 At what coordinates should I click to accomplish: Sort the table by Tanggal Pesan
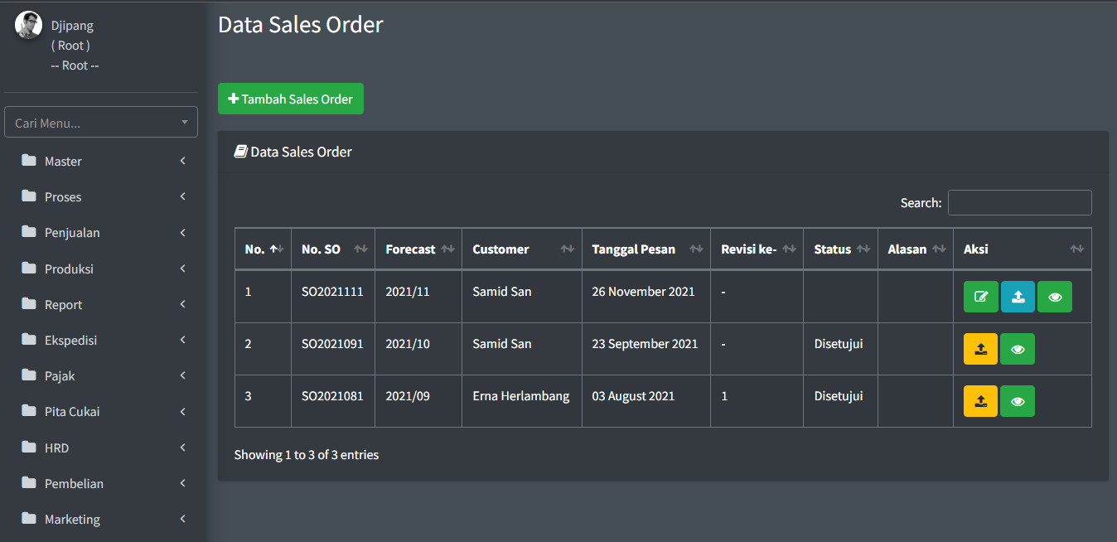(x=646, y=249)
